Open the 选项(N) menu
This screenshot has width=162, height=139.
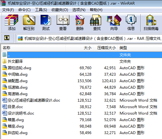[x=79, y=10]
